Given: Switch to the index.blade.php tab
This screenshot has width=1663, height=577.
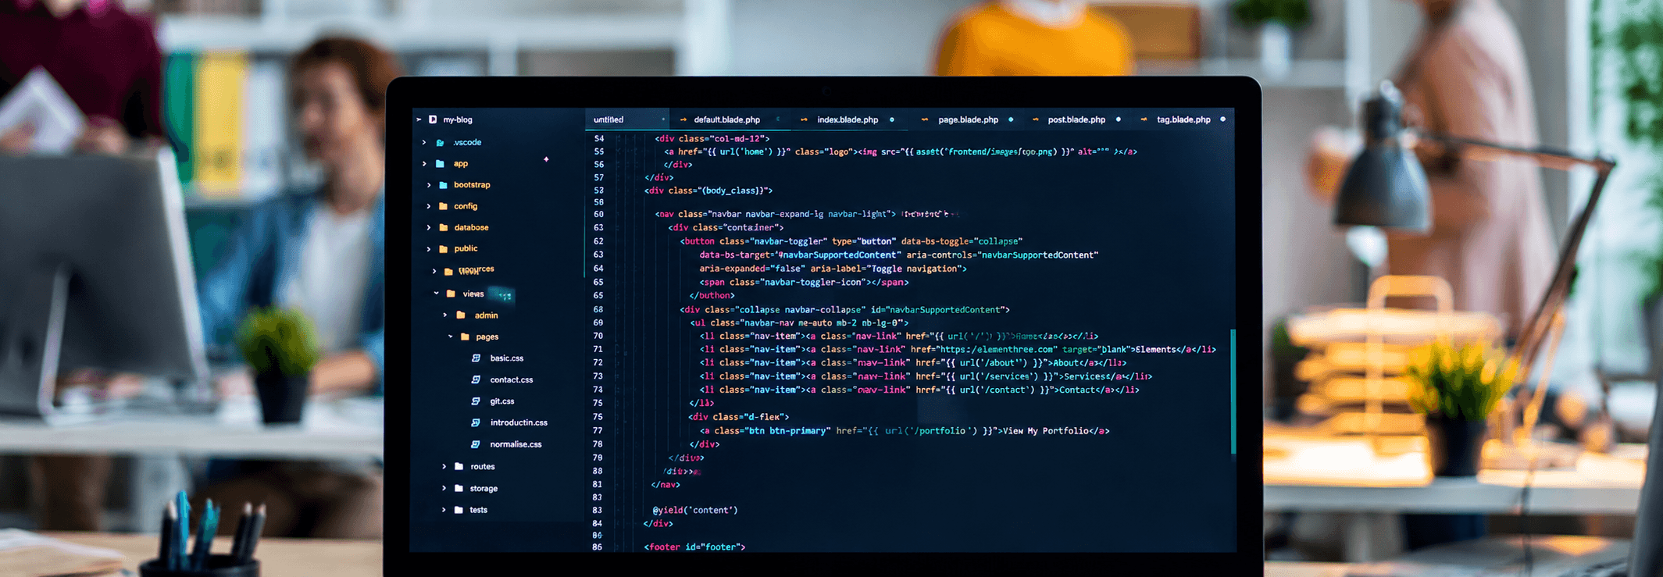Looking at the screenshot, I should click(x=848, y=119).
